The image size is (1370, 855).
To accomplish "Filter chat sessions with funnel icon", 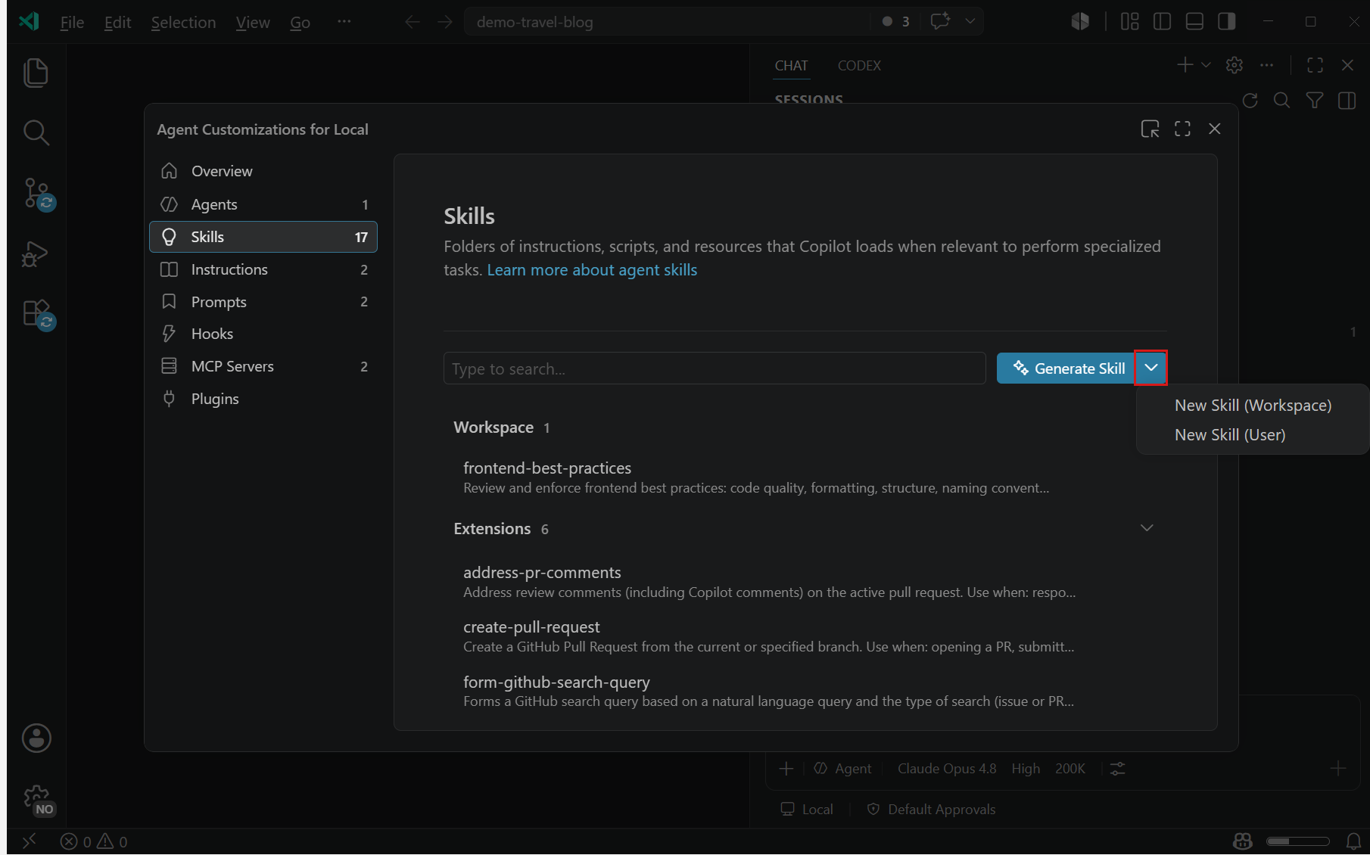I will pyautogui.click(x=1315, y=101).
